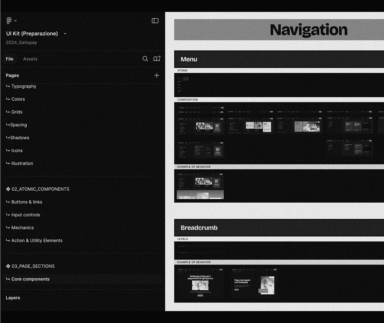Open the Typography page
This screenshot has height=323, width=384.
coord(24,86)
